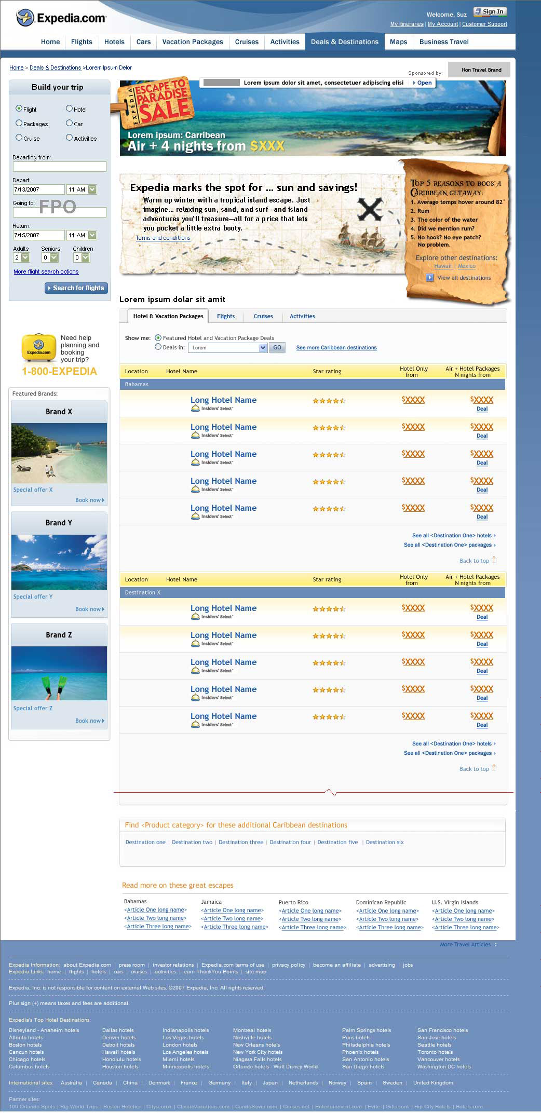Open the Maps navigation item
Screen dimensions: 541x1113
click(398, 42)
